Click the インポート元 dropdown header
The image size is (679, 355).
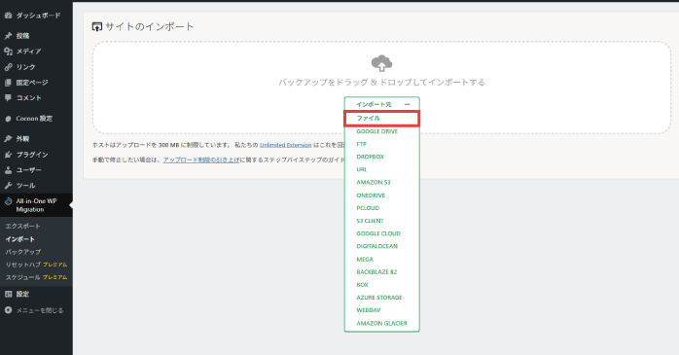pos(382,104)
